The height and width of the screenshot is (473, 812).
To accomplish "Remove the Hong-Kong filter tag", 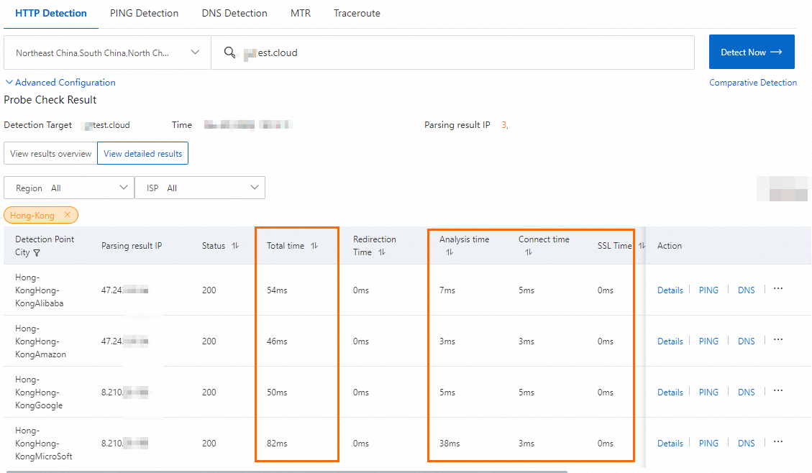I will point(68,215).
